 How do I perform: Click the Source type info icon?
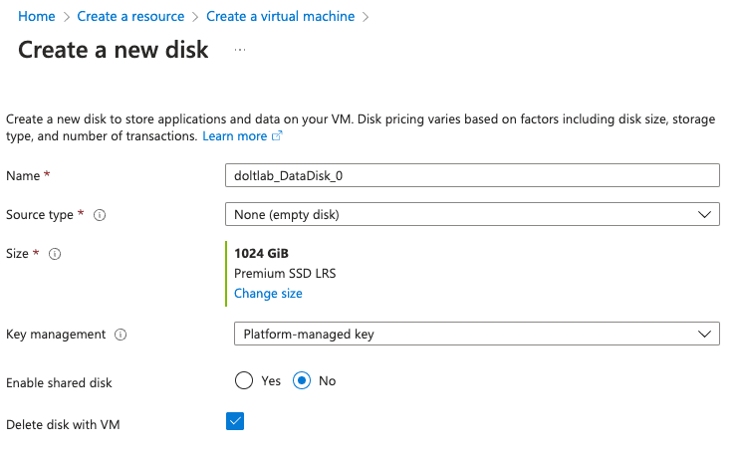coord(100,215)
